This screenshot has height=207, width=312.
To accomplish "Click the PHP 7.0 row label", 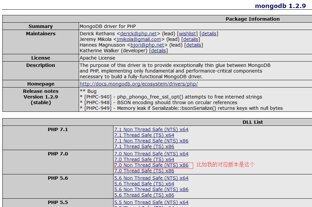I will pos(58,154).
